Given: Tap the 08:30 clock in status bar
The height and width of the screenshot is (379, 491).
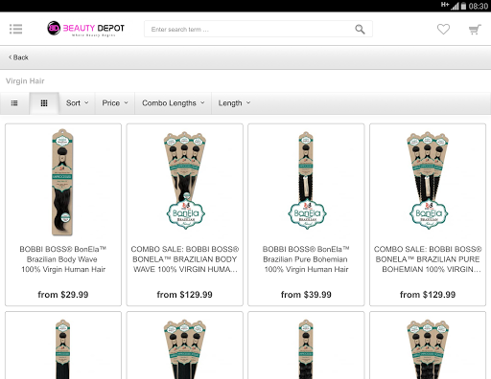Looking at the screenshot, I should coord(478,6).
